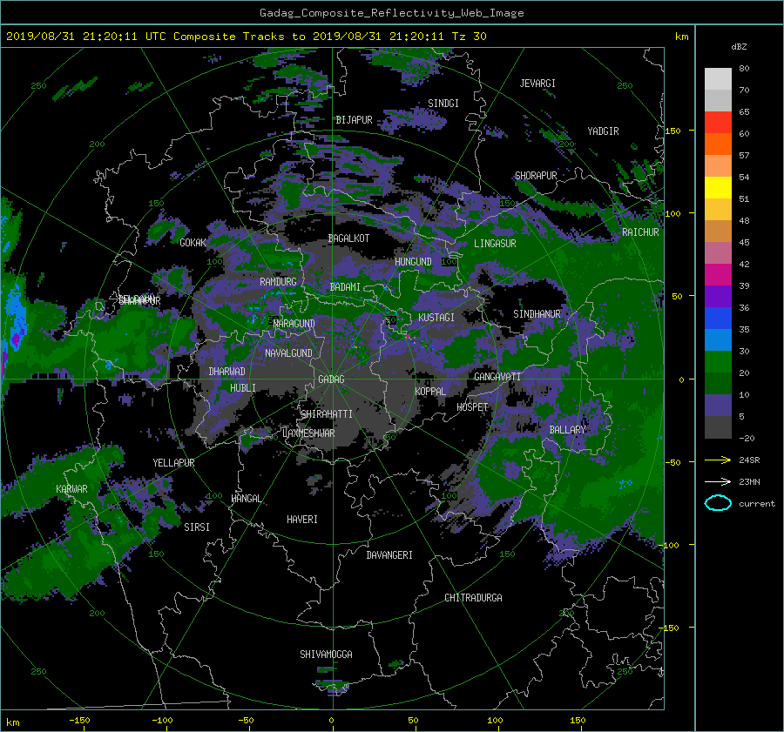Pick the lightest gray swatch between 80 and 70 dBZ
This screenshot has width=784, height=732.
coord(718,79)
